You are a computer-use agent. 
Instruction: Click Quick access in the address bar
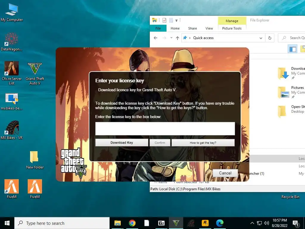coord(203,38)
